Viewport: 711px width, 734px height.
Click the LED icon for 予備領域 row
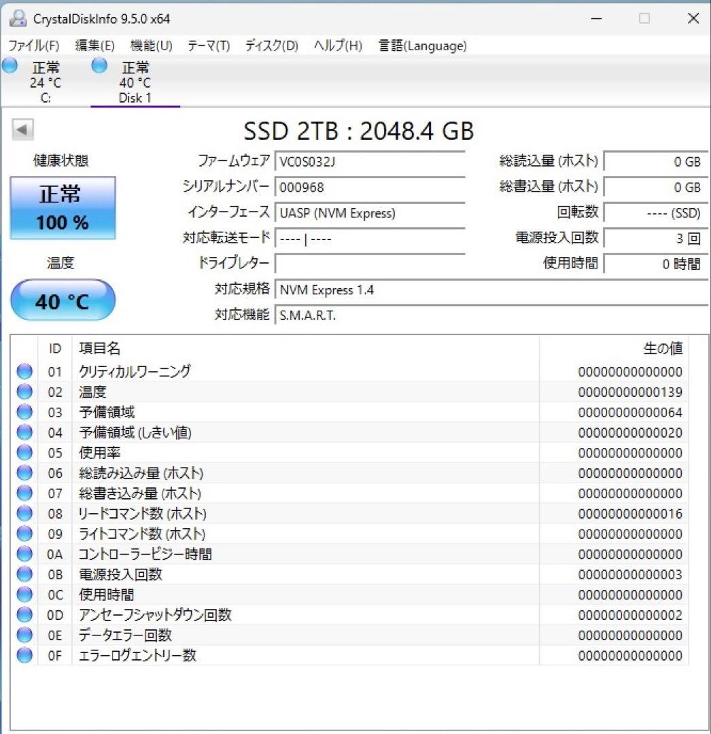point(24,412)
